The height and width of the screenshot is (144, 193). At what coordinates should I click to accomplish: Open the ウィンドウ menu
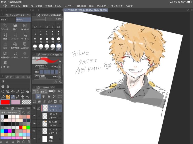point(117,6)
